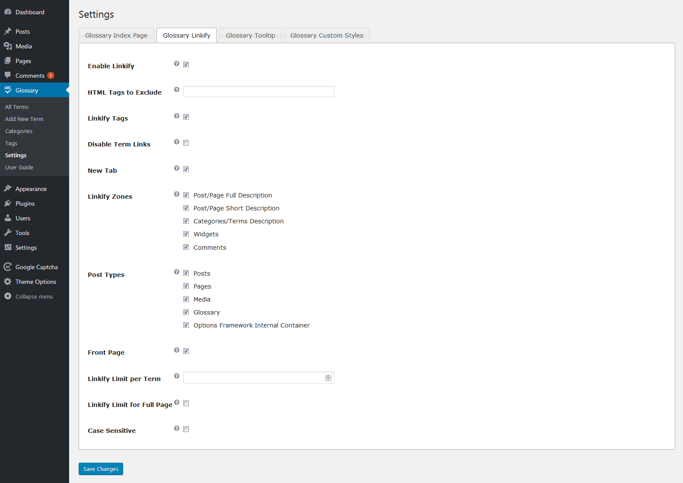The width and height of the screenshot is (683, 483).
Task: Uncheck the Widgets linkify zone
Action: coord(186,234)
